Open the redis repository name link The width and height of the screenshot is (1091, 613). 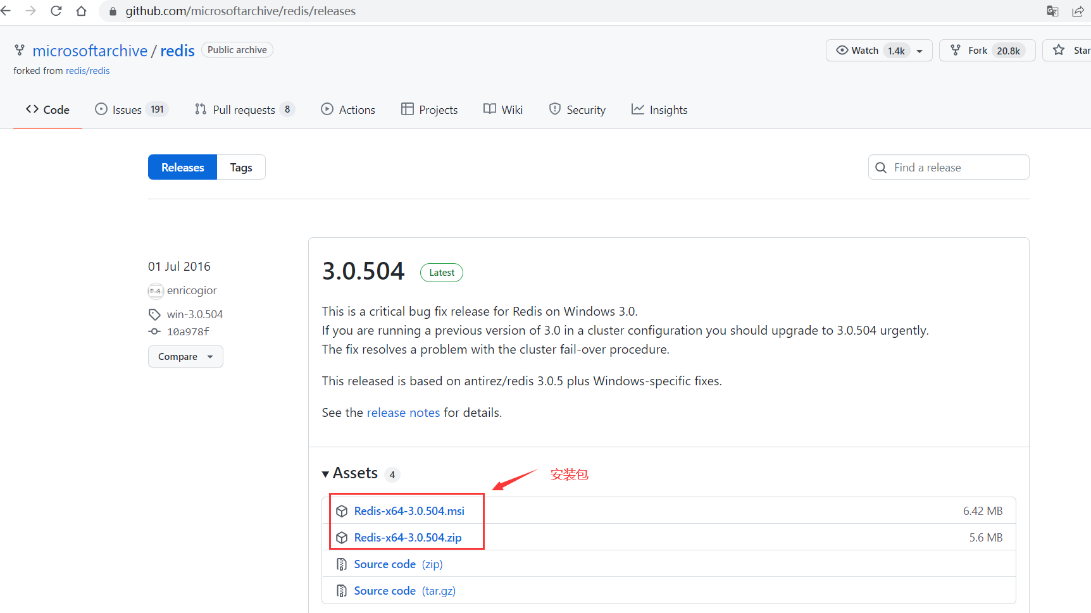click(177, 51)
